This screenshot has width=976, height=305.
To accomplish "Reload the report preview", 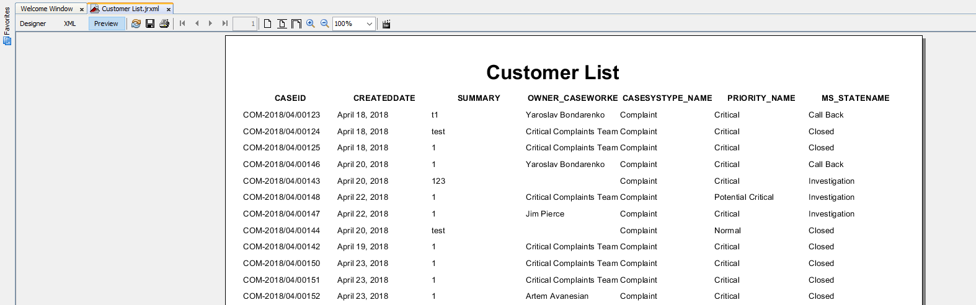I will [x=136, y=24].
